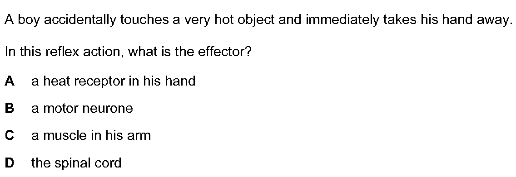Select answer option letter C
The image size is (516, 177).
(10, 135)
